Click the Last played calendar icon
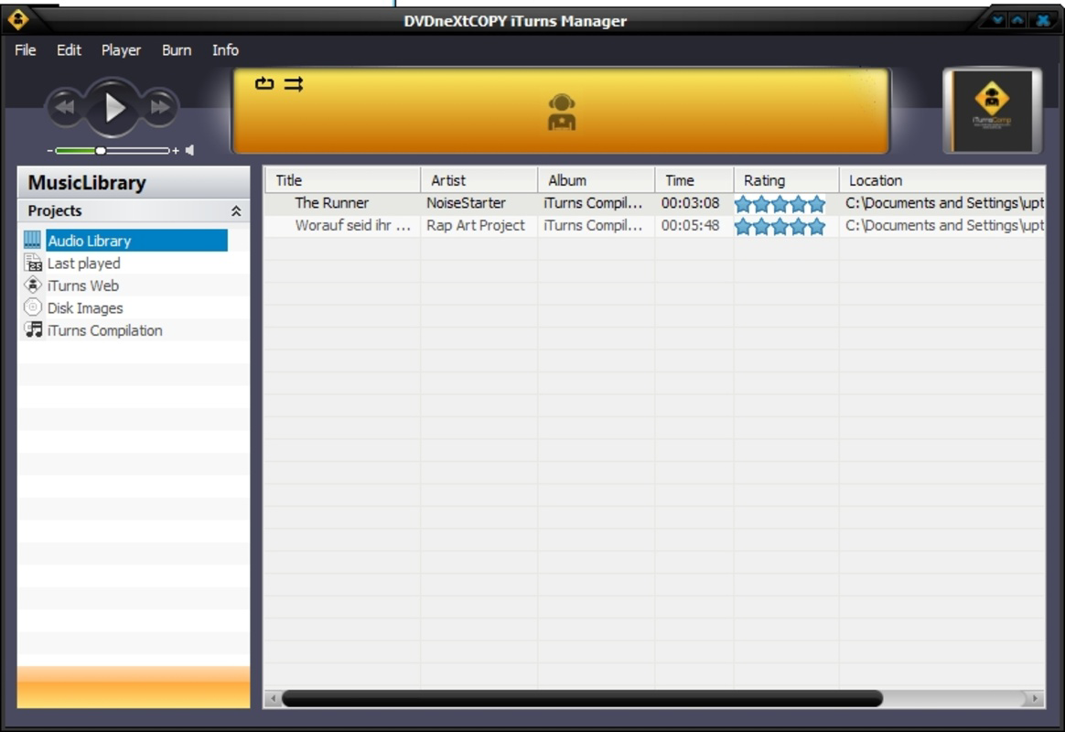The width and height of the screenshot is (1065, 732). tap(33, 263)
